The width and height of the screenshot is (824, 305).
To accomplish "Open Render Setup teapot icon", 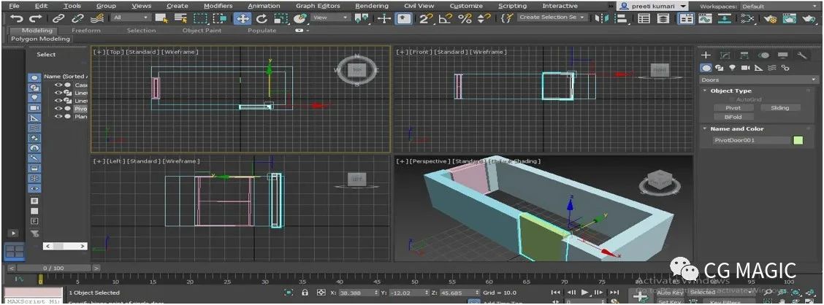I will tap(771, 18).
